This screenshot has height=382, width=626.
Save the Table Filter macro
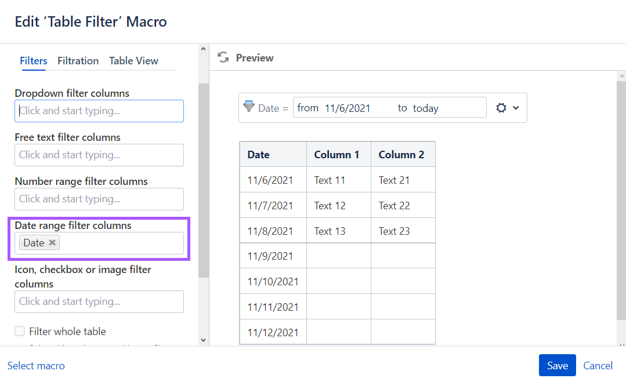556,365
